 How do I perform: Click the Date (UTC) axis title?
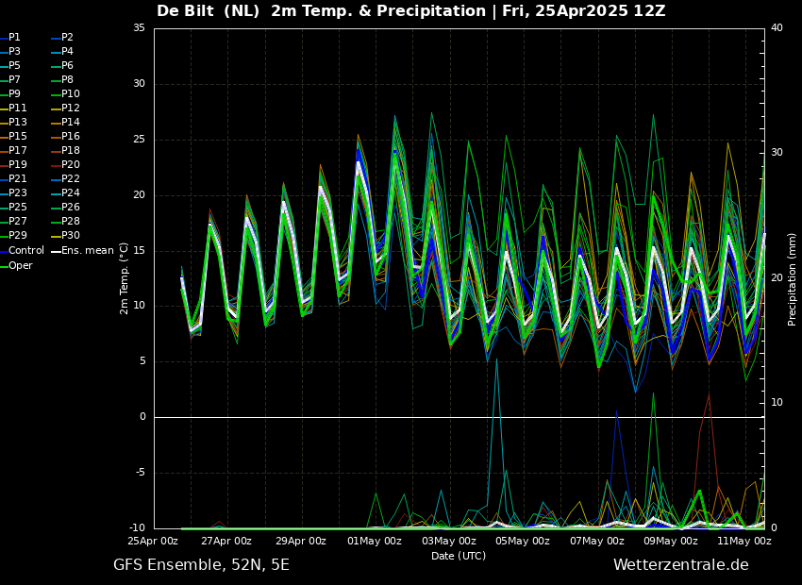[459, 557]
